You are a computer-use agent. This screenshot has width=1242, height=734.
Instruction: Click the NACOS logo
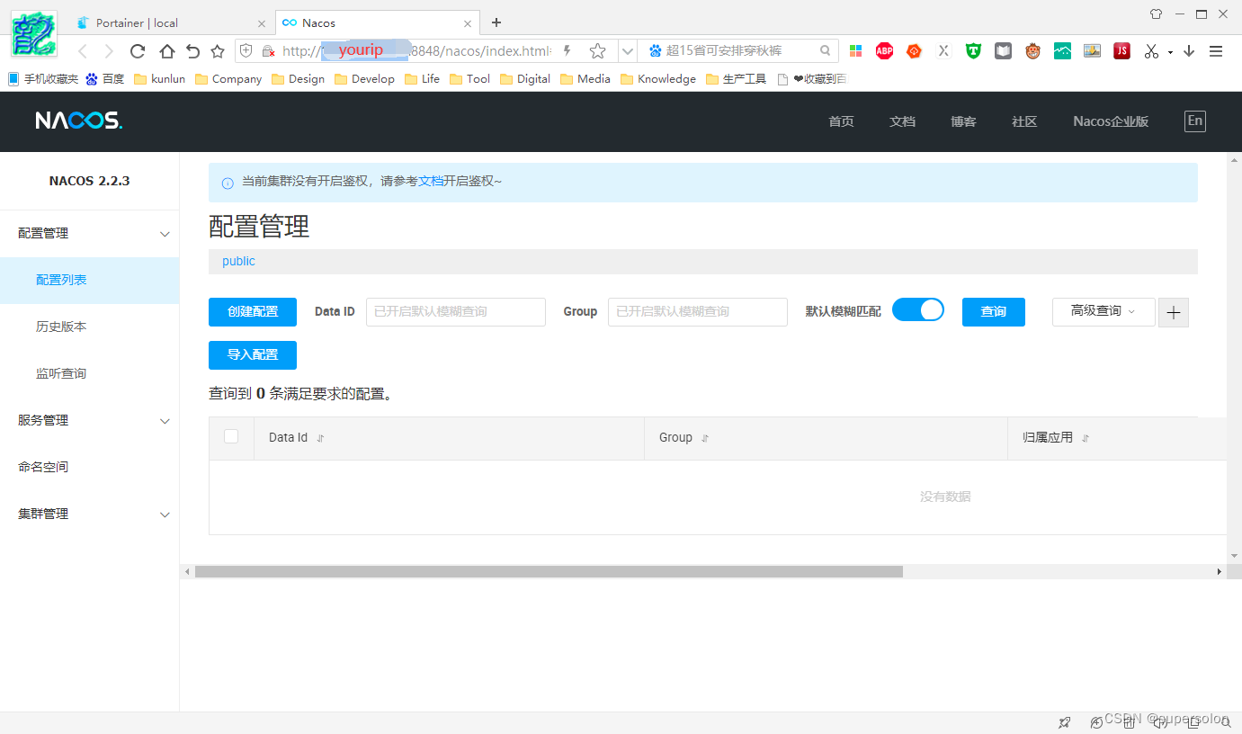79,121
